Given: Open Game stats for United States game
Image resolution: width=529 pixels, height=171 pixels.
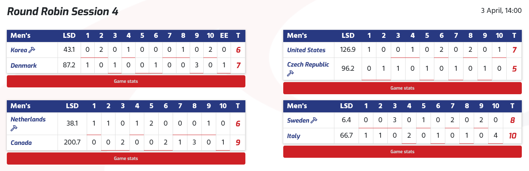Looking at the screenshot, I should pyautogui.click(x=402, y=88).
